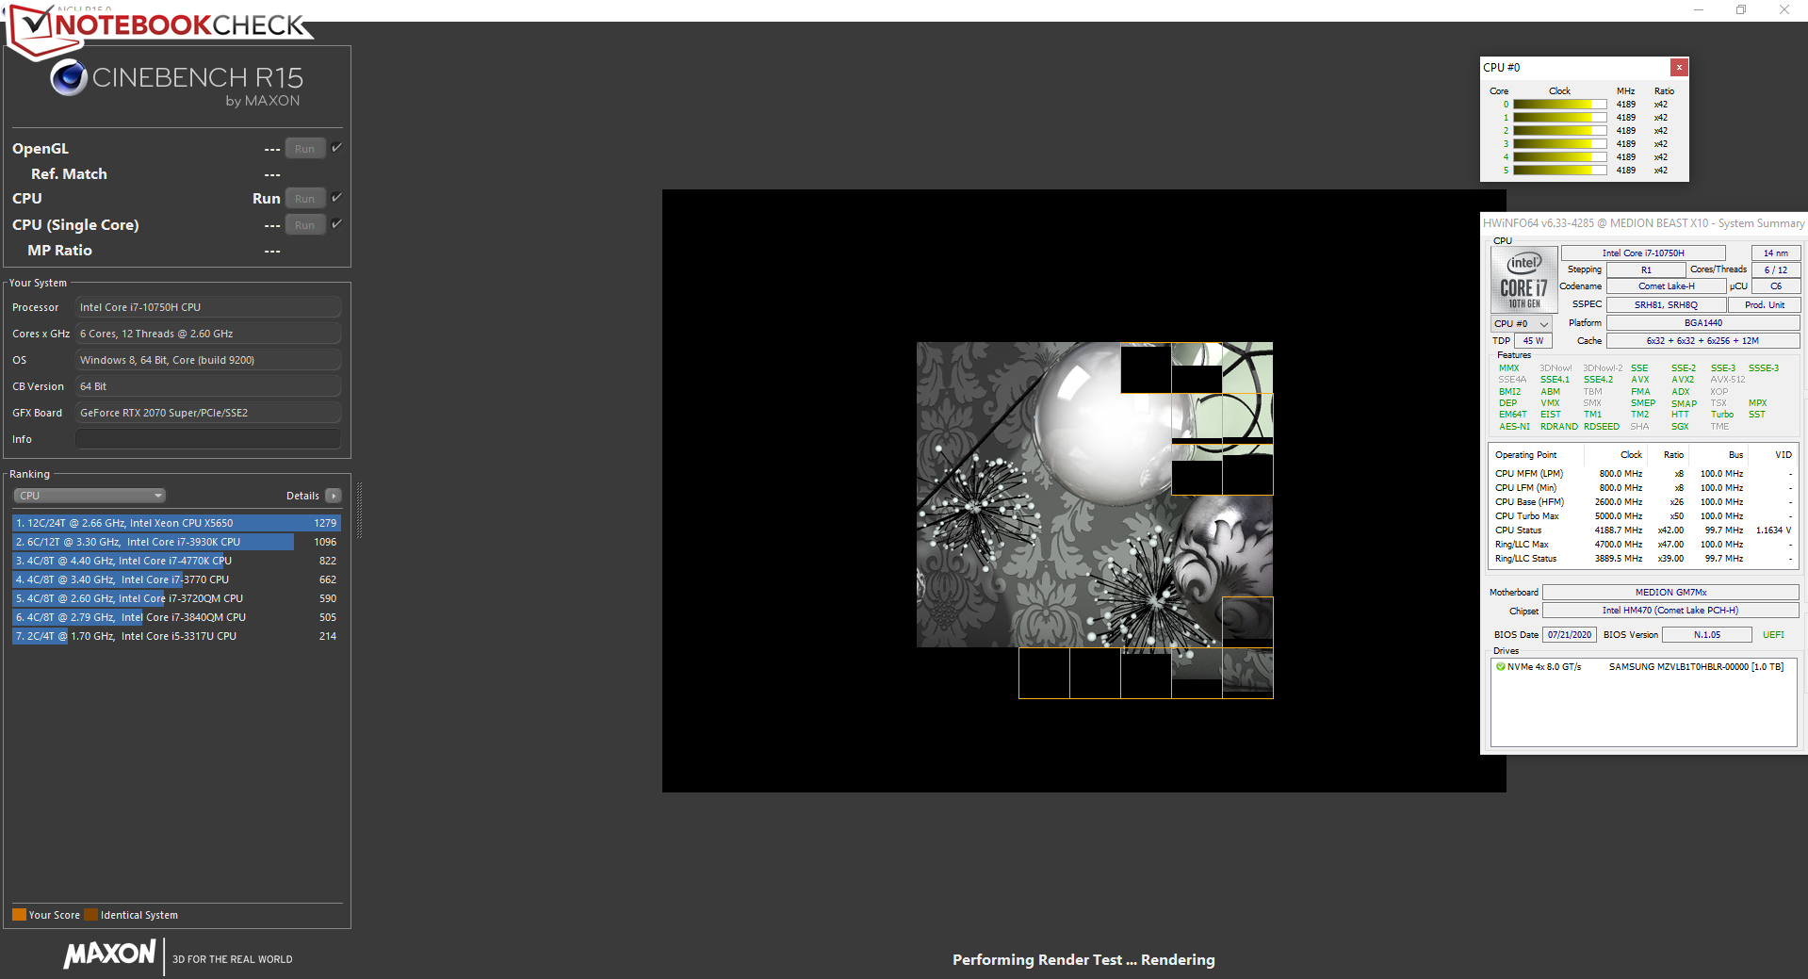
Task: Select the Core i7-3770 ranking entry
Action: pos(176,579)
